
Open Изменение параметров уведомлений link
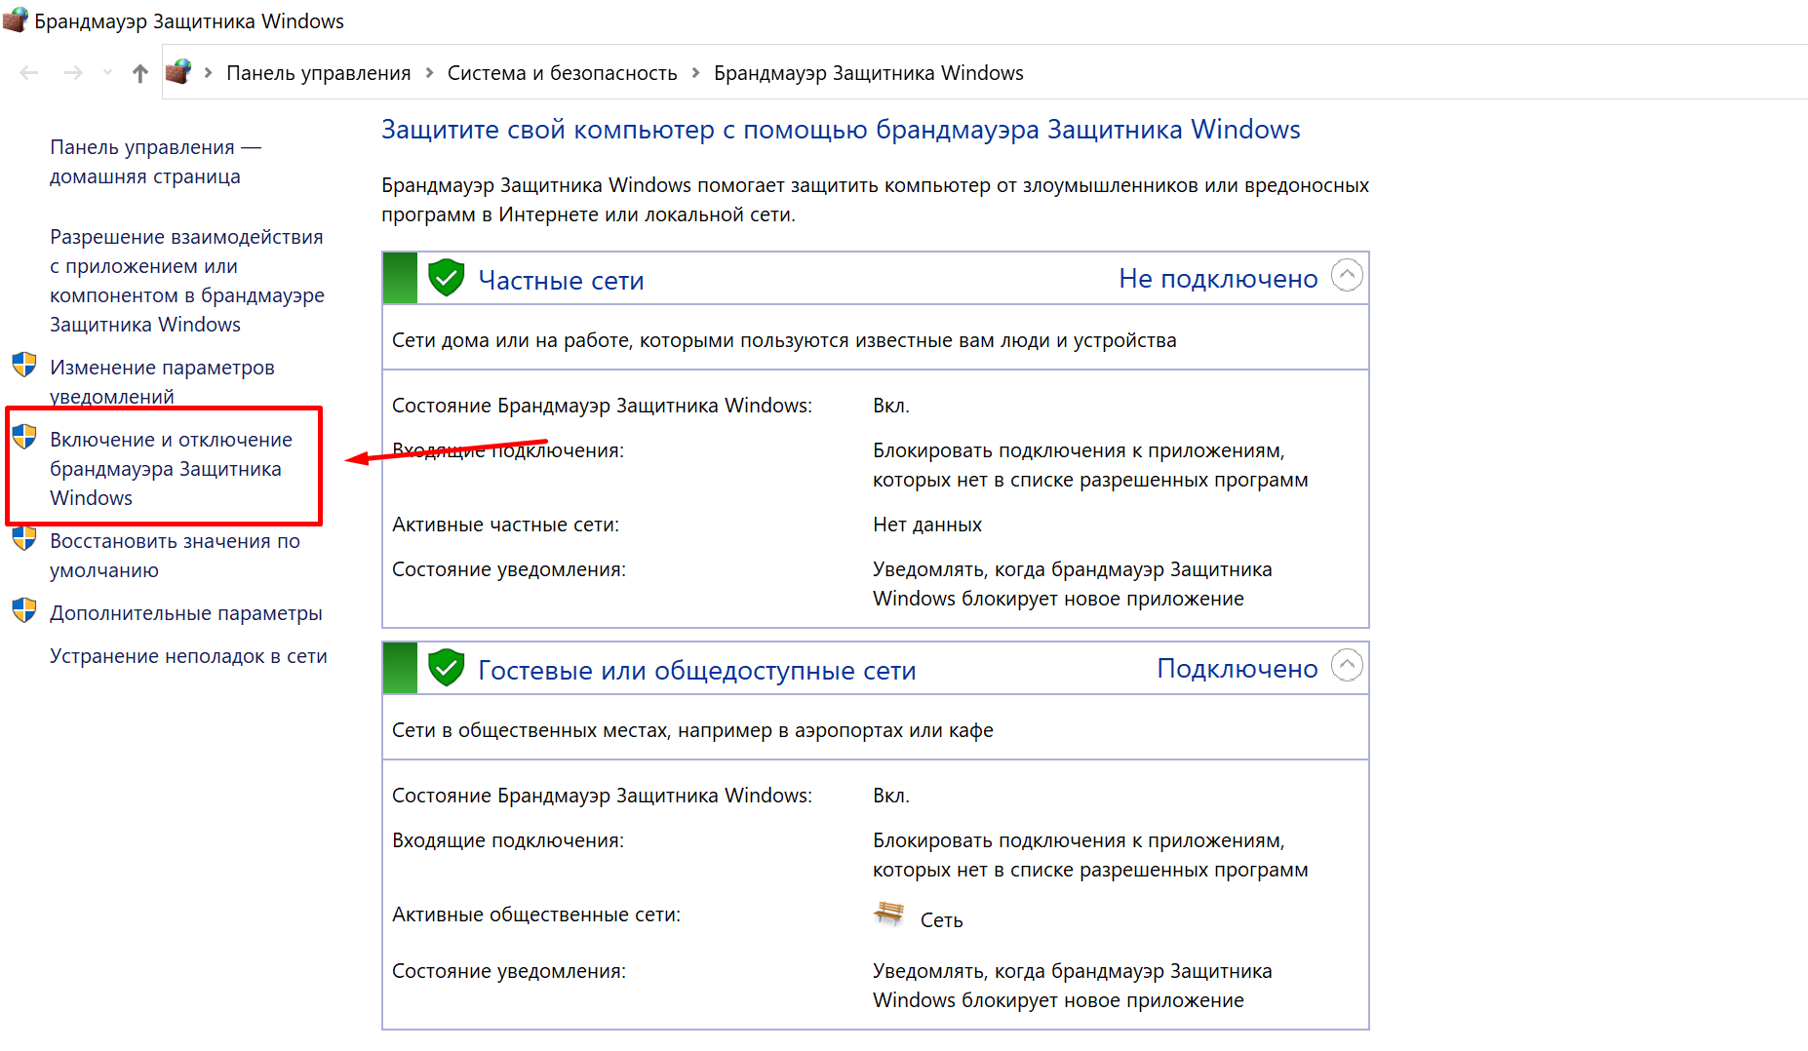pos(162,381)
